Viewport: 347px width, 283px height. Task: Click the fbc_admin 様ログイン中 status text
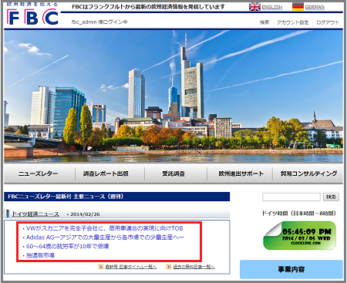(x=99, y=22)
